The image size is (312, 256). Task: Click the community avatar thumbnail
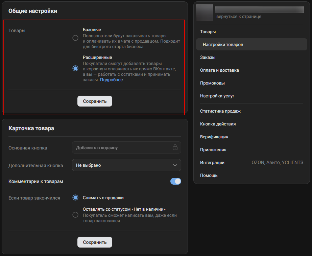pos(205,13)
